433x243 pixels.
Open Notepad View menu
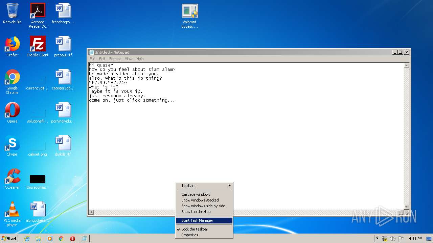tap(129, 59)
